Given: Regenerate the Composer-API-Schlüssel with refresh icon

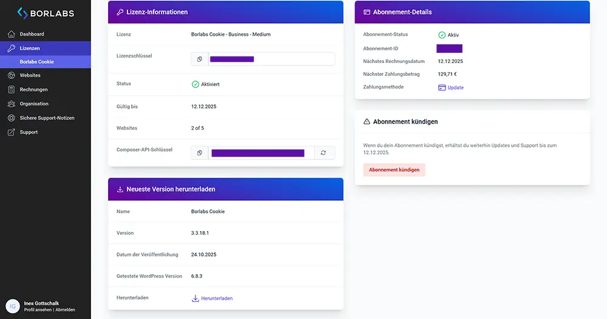Looking at the screenshot, I should coord(324,153).
